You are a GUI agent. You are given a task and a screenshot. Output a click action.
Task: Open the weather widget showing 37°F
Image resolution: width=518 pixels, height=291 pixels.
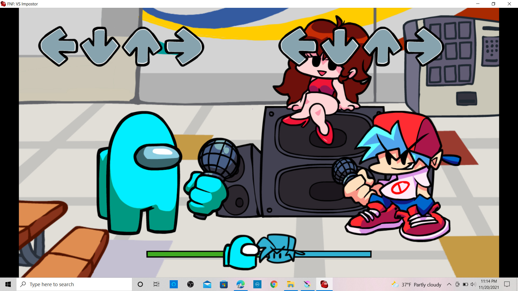click(417, 285)
